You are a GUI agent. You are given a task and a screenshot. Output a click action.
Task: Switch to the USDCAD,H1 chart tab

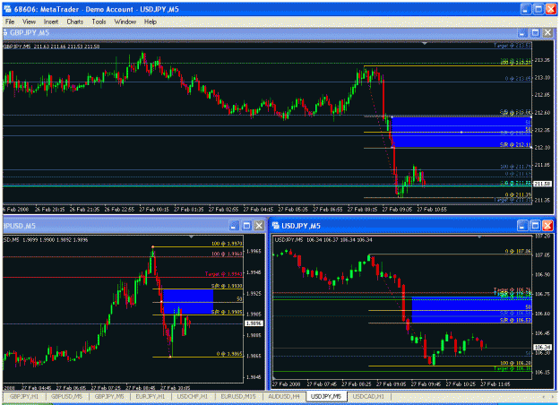368,396
